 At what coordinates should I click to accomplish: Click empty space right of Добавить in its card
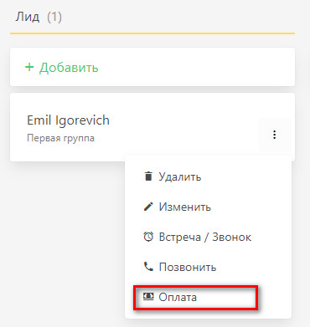point(195,67)
